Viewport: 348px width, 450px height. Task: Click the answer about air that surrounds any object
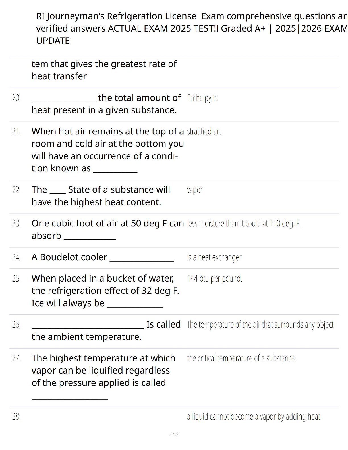260,325
